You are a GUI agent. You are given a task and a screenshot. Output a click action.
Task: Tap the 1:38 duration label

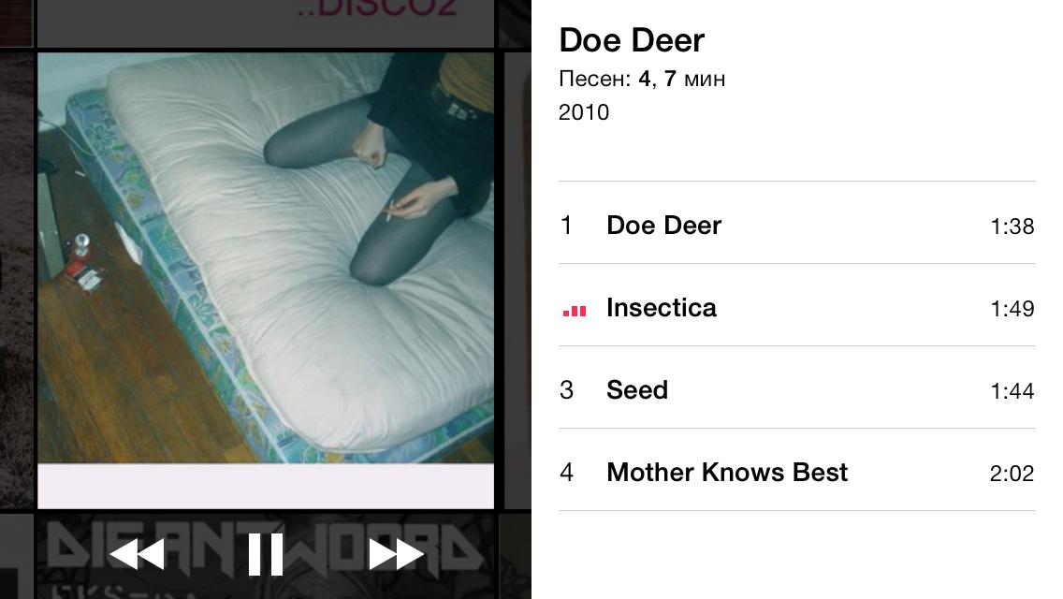[x=1012, y=226]
